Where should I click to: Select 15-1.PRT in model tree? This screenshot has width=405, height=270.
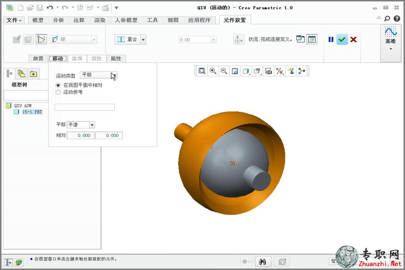pyautogui.click(x=32, y=112)
